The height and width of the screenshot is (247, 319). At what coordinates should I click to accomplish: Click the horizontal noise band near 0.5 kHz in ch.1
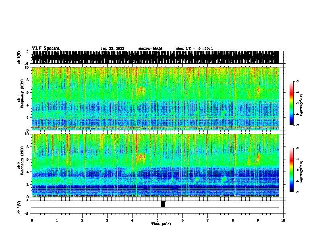155,128
